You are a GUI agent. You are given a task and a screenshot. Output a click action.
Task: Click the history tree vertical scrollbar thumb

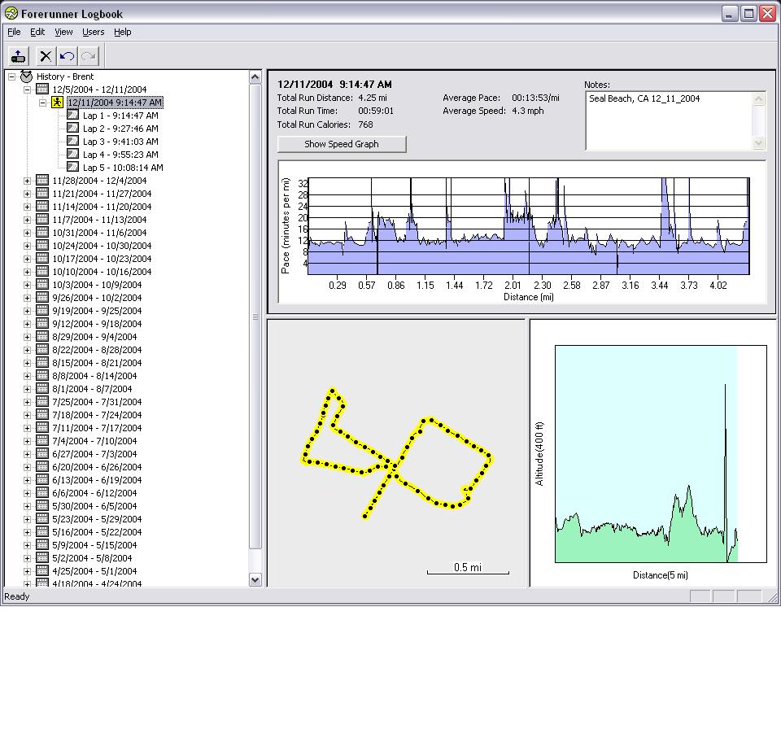coord(255,317)
